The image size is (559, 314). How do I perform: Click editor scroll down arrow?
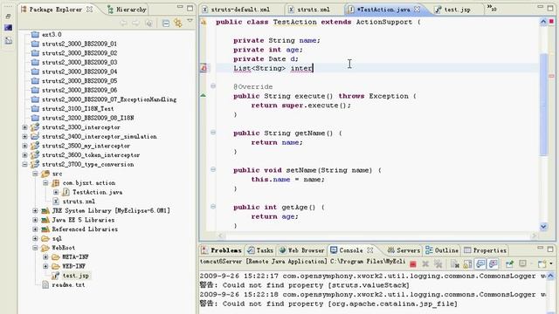pyautogui.click(x=543, y=227)
